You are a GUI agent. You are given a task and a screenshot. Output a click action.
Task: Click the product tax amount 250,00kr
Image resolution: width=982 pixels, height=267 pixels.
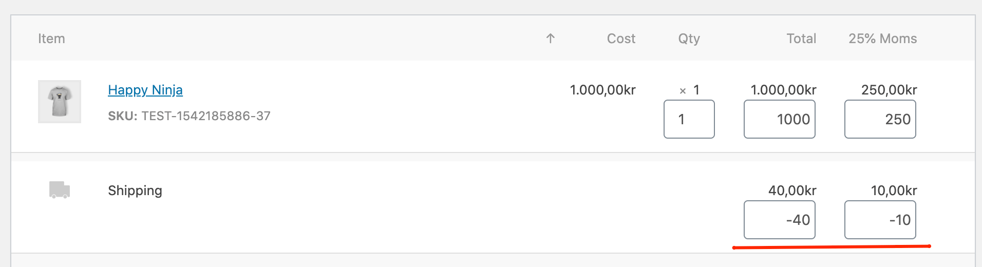889,90
